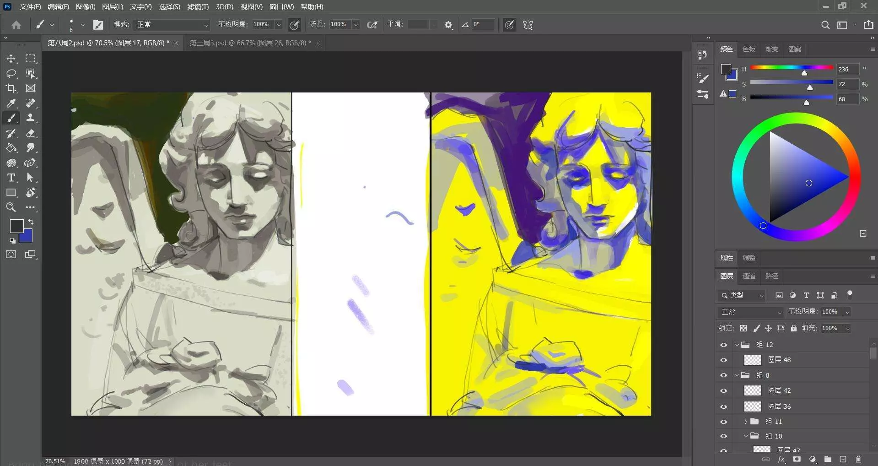Image resolution: width=878 pixels, height=466 pixels.
Task: Hide layer 图层 48
Action: pos(723,360)
